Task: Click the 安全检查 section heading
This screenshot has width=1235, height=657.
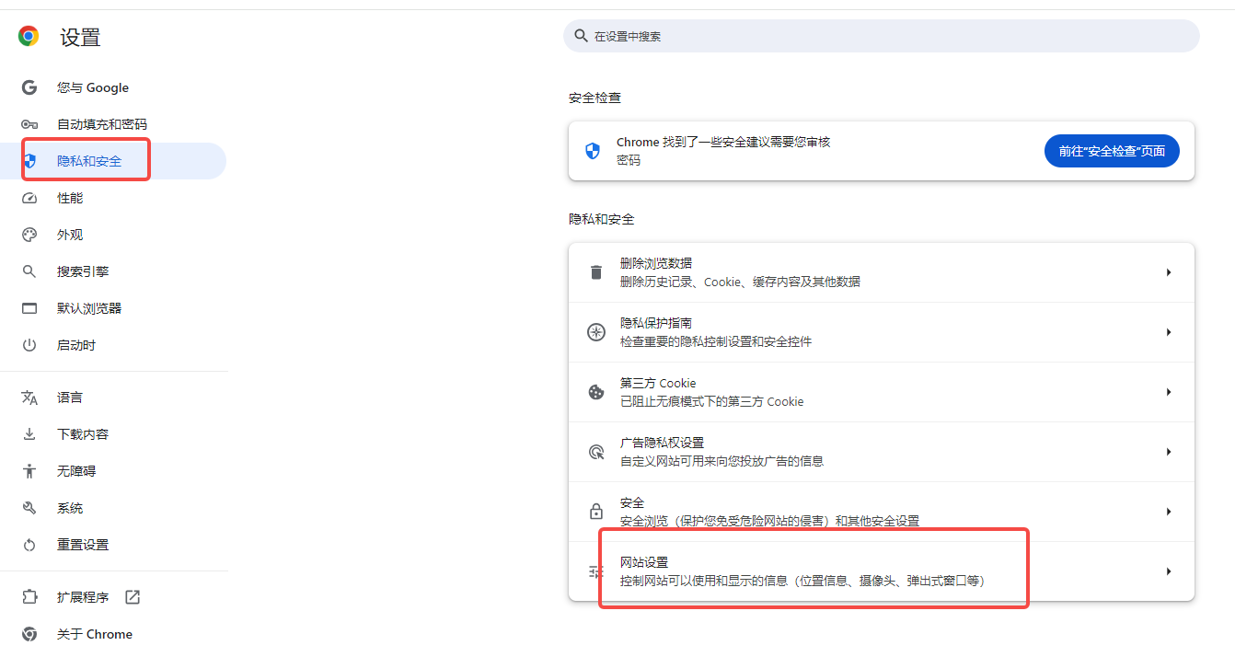Action: 594,98
